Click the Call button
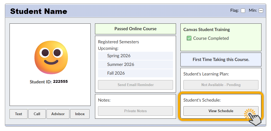271x131 pixels. tap(37, 114)
